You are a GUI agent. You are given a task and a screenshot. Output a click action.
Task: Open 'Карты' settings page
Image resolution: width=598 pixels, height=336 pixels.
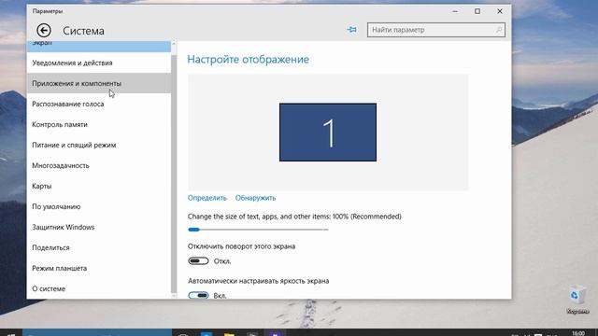[x=99, y=186]
